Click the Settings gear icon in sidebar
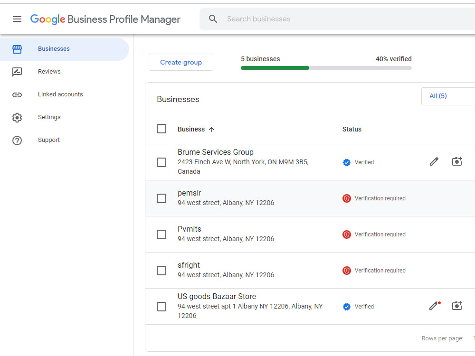This screenshot has height=356, width=475. click(17, 117)
